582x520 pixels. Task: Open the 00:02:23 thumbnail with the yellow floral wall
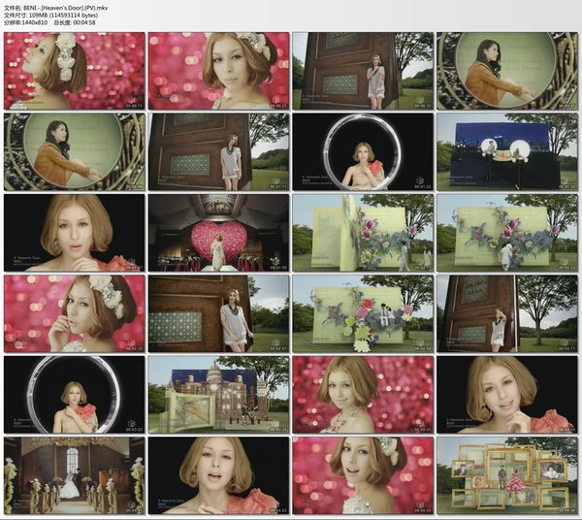(507, 233)
